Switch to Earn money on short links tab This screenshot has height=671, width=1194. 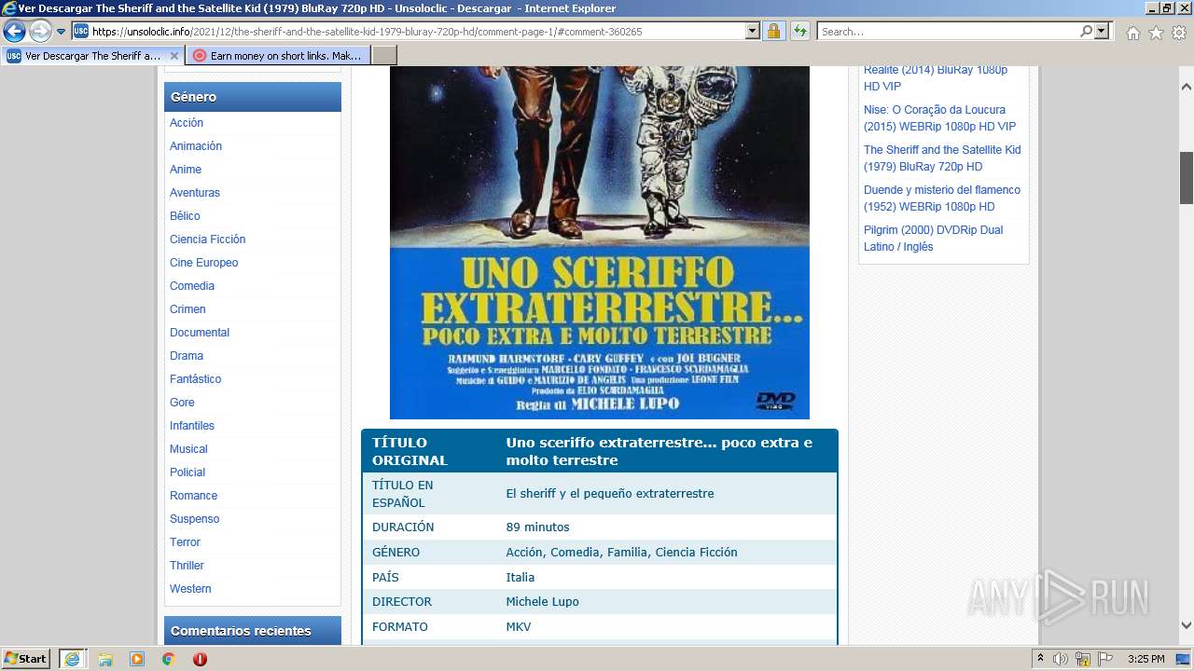[x=278, y=56]
